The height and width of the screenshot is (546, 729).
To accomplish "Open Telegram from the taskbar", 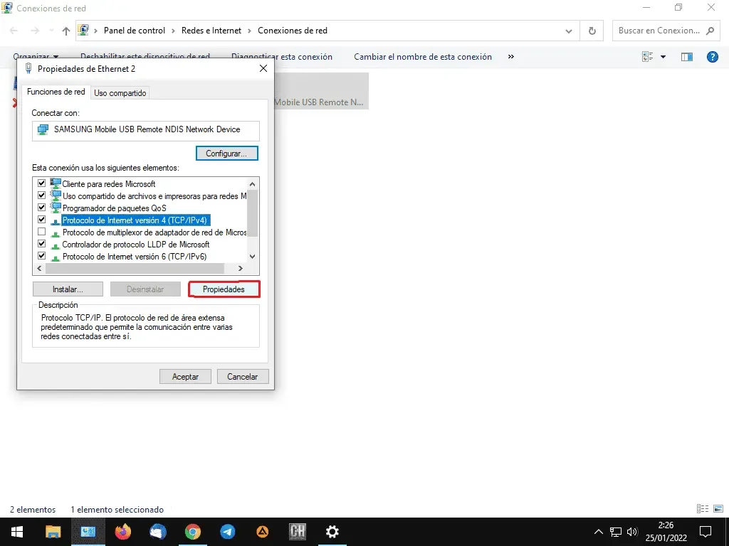I will [227, 532].
